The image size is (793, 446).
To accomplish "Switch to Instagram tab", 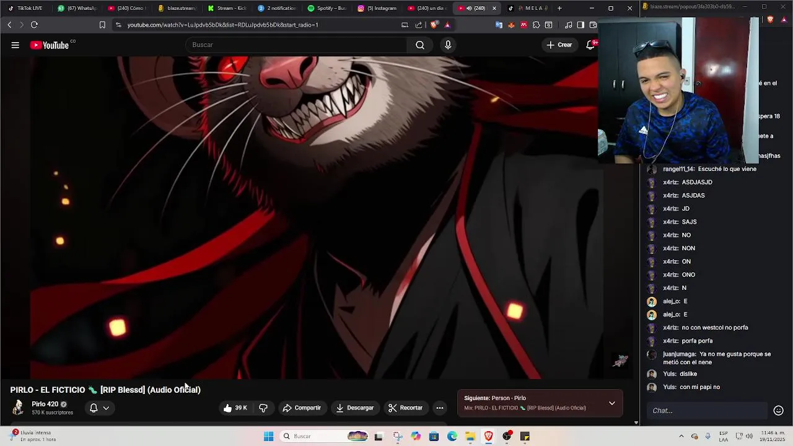I will pyautogui.click(x=377, y=8).
